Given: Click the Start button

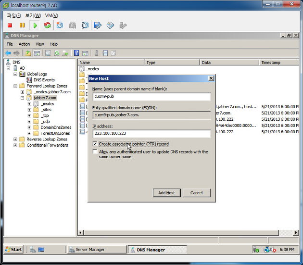Looking at the screenshot, I should coord(13,250).
